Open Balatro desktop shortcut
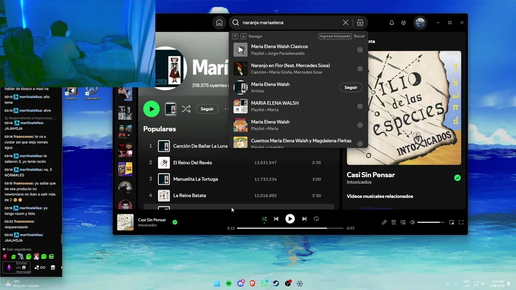Viewport: 516px width, 290px height. (71, 93)
